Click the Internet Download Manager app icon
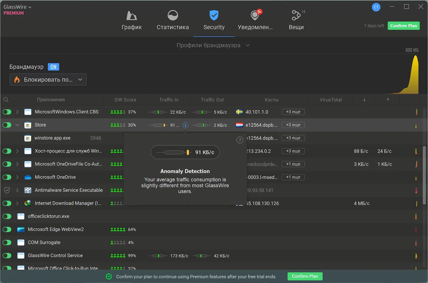 click(x=28, y=203)
